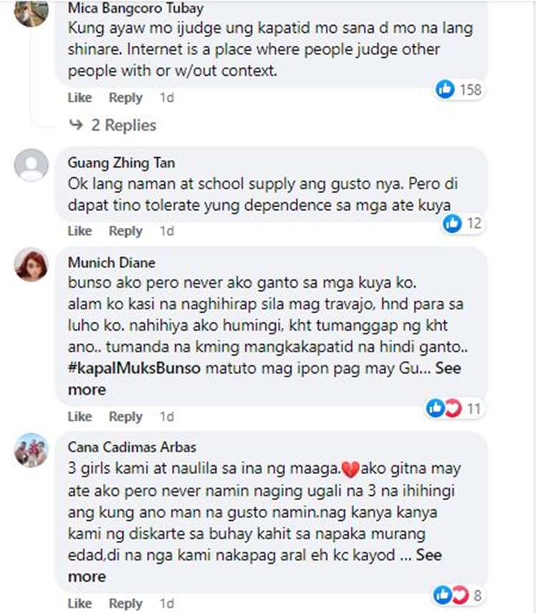
Task: Click the reply arrow icon beside 2 Replies
Action: [x=76, y=125]
